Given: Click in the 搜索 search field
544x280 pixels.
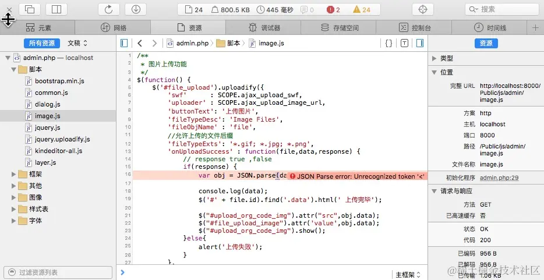Looking at the screenshot, I should click(x=501, y=9).
